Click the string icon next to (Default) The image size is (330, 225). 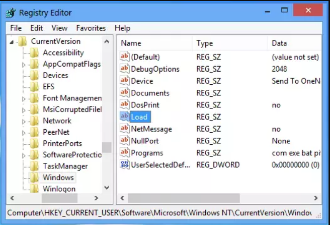[124, 57]
